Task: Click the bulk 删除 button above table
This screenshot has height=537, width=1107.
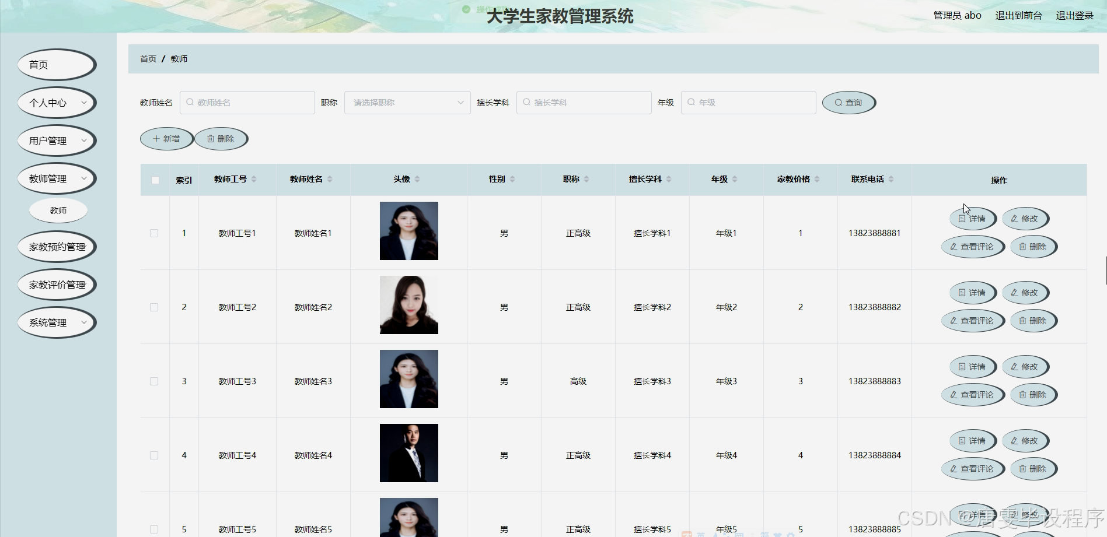Action: coord(221,139)
